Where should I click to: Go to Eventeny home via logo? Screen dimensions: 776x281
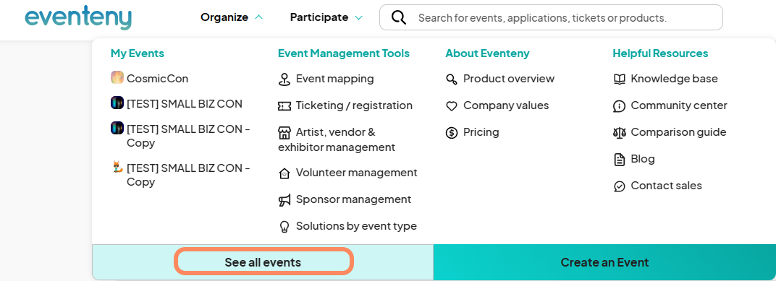78,18
